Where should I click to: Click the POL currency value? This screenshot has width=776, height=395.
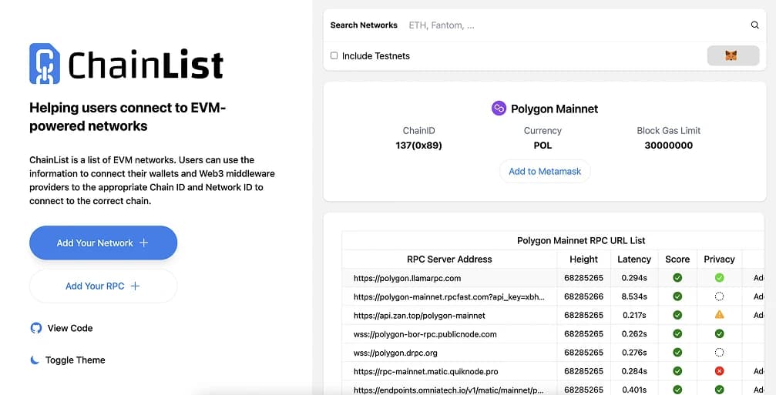click(x=543, y=146)
